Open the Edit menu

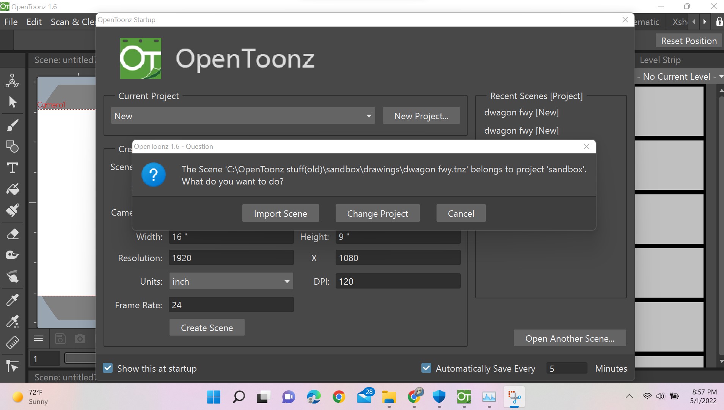click(34, 22)
